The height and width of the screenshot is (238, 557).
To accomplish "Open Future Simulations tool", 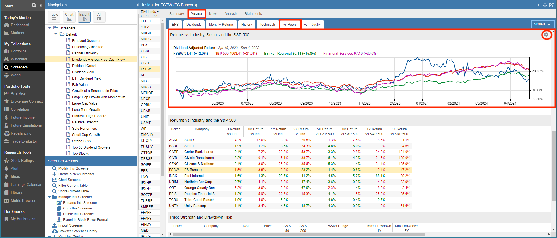I will point(26,125).
